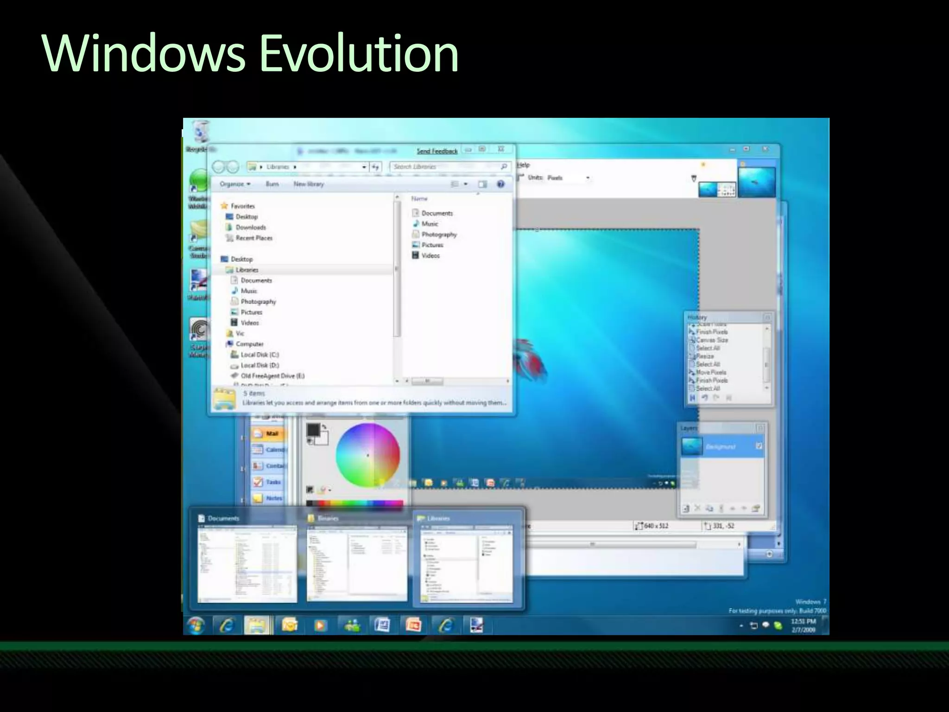Pick a hue on the color wheel
Viewport: 949px width, 712px height.
(x=368, y=455)
